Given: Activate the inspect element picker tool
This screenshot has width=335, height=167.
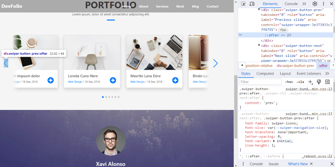Looking at the screenshot, I should [x=243, y=4].
